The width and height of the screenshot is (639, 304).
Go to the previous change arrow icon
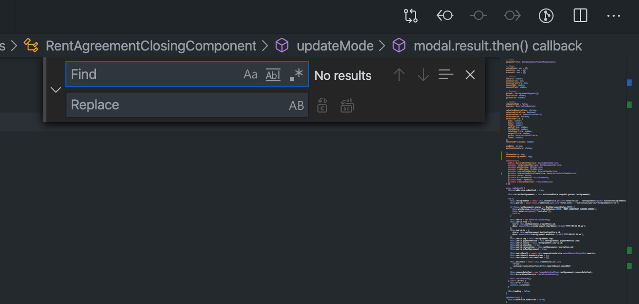pyautogui.click(x=444, y=16)
